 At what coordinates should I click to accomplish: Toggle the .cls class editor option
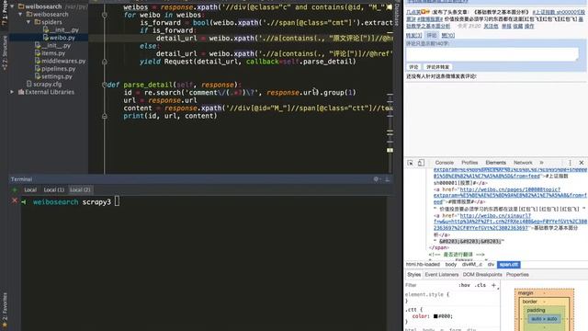click(481, 286)
